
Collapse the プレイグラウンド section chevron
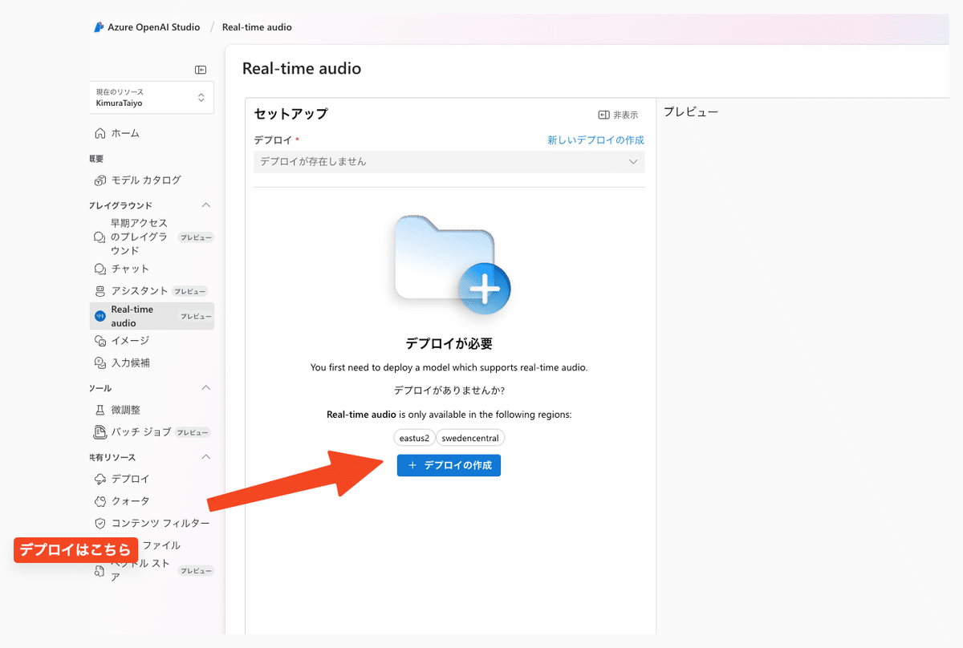tap(206, 205)
